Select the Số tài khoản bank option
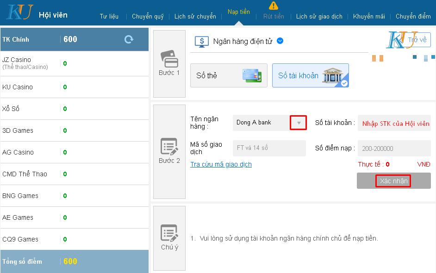The width and height of the screenshot is (436, 273). 310,75
